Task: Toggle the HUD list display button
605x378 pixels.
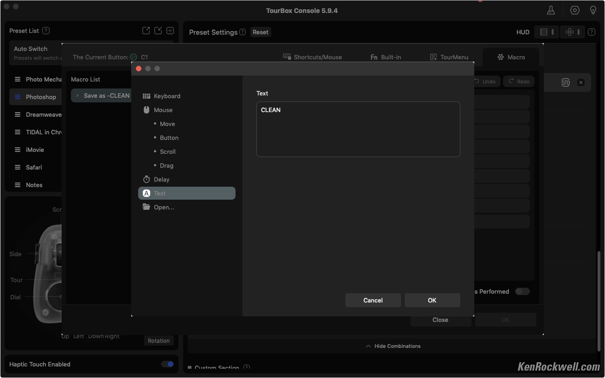Action: point(547,32)
